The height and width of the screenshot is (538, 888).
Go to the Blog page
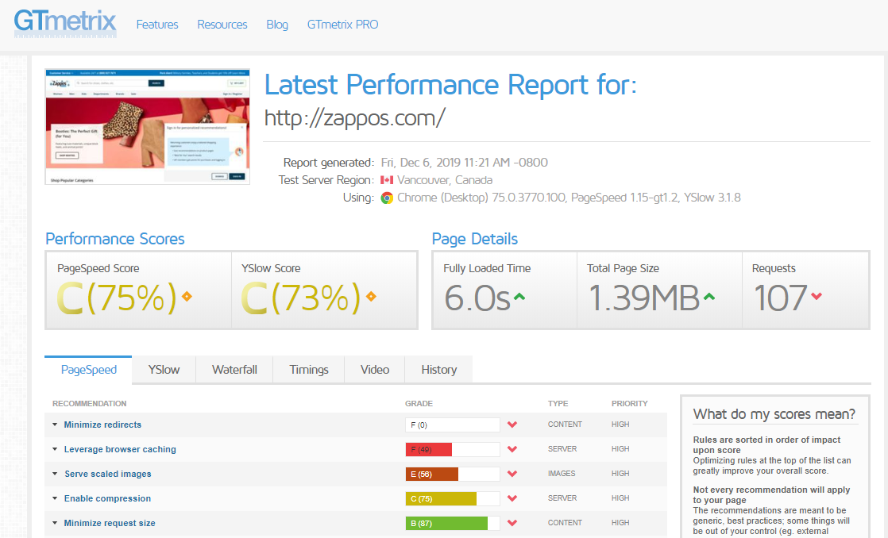pos(277,25)
